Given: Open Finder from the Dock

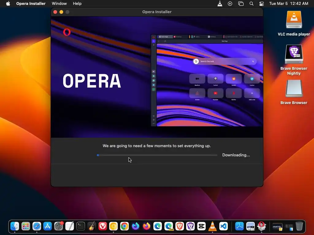Looking at the screenshot, I should pos(15,226).
